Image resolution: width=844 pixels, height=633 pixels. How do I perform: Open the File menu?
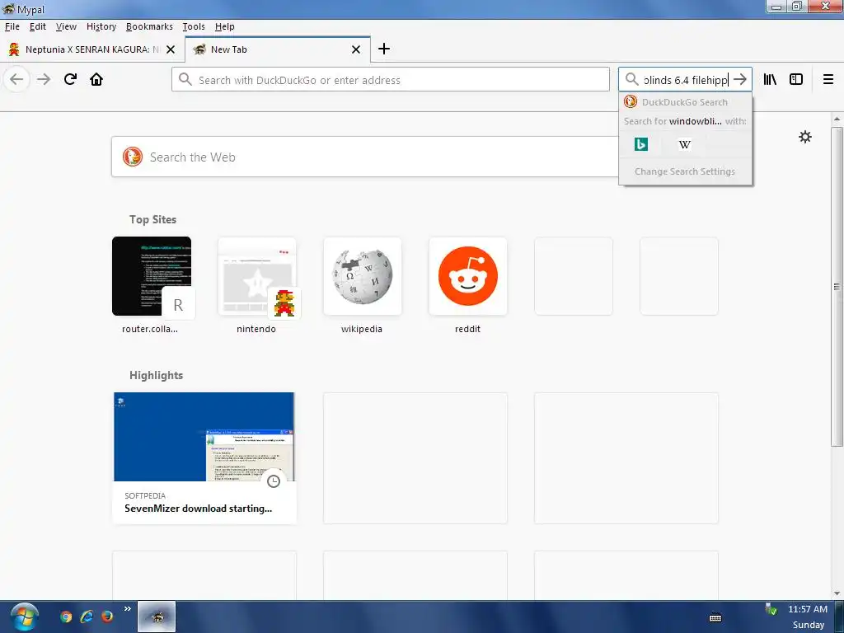pyautogui.click(x=12, y=26)
